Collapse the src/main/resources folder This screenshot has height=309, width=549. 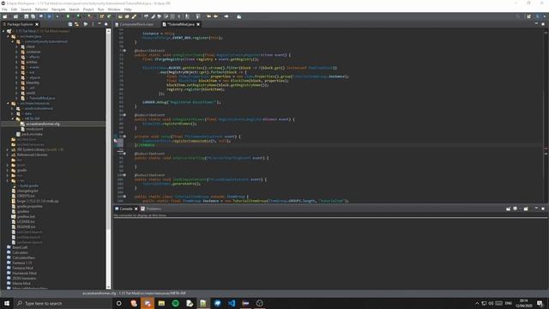8,103
